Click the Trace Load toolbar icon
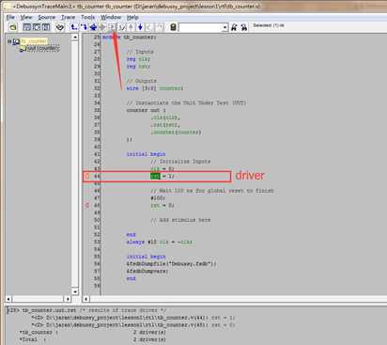The image size is (387, 345). click(x=121, y=27)
